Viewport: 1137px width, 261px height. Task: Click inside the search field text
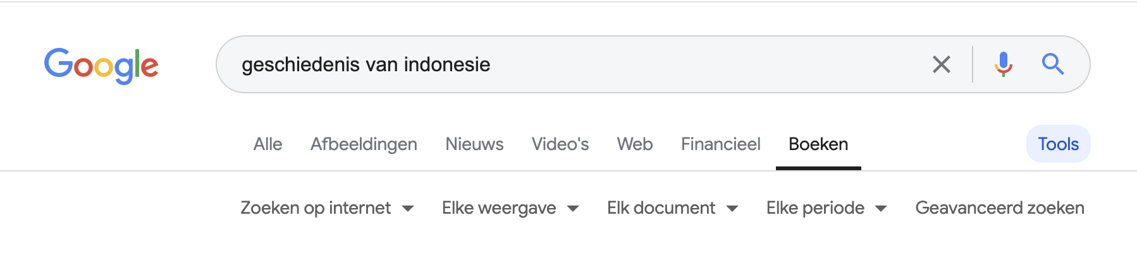tap(366, 64)
